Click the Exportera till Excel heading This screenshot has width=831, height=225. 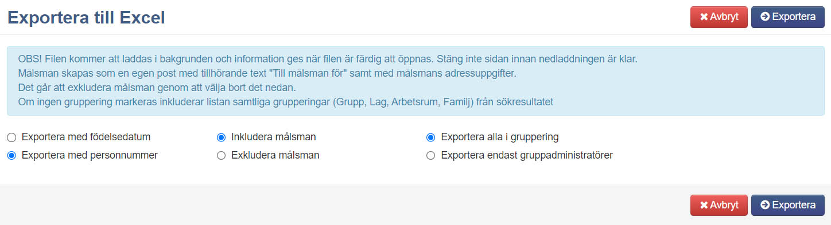point(86,18)
